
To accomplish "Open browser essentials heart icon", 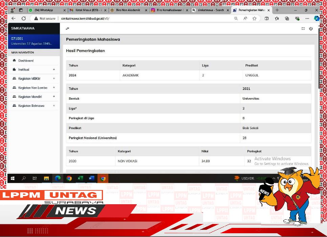I will (297, 19).
